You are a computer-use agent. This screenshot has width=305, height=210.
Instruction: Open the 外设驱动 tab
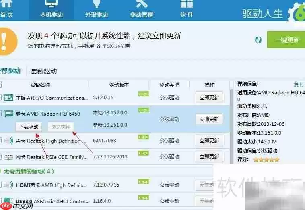(x=97, y=10)
